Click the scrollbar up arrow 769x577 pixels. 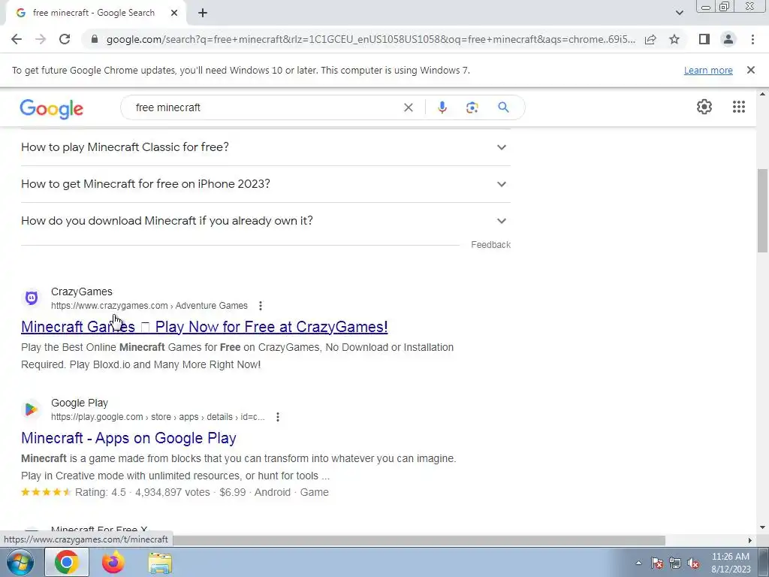(762, 94)
